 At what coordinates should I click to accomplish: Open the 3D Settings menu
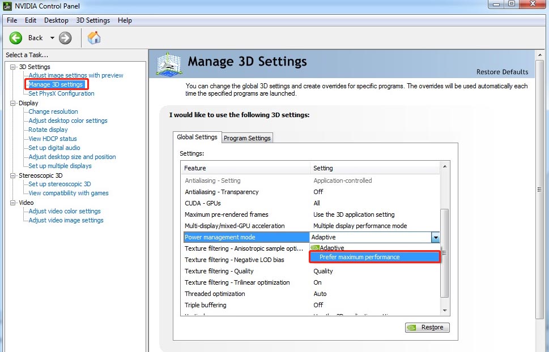click(93, 20)
